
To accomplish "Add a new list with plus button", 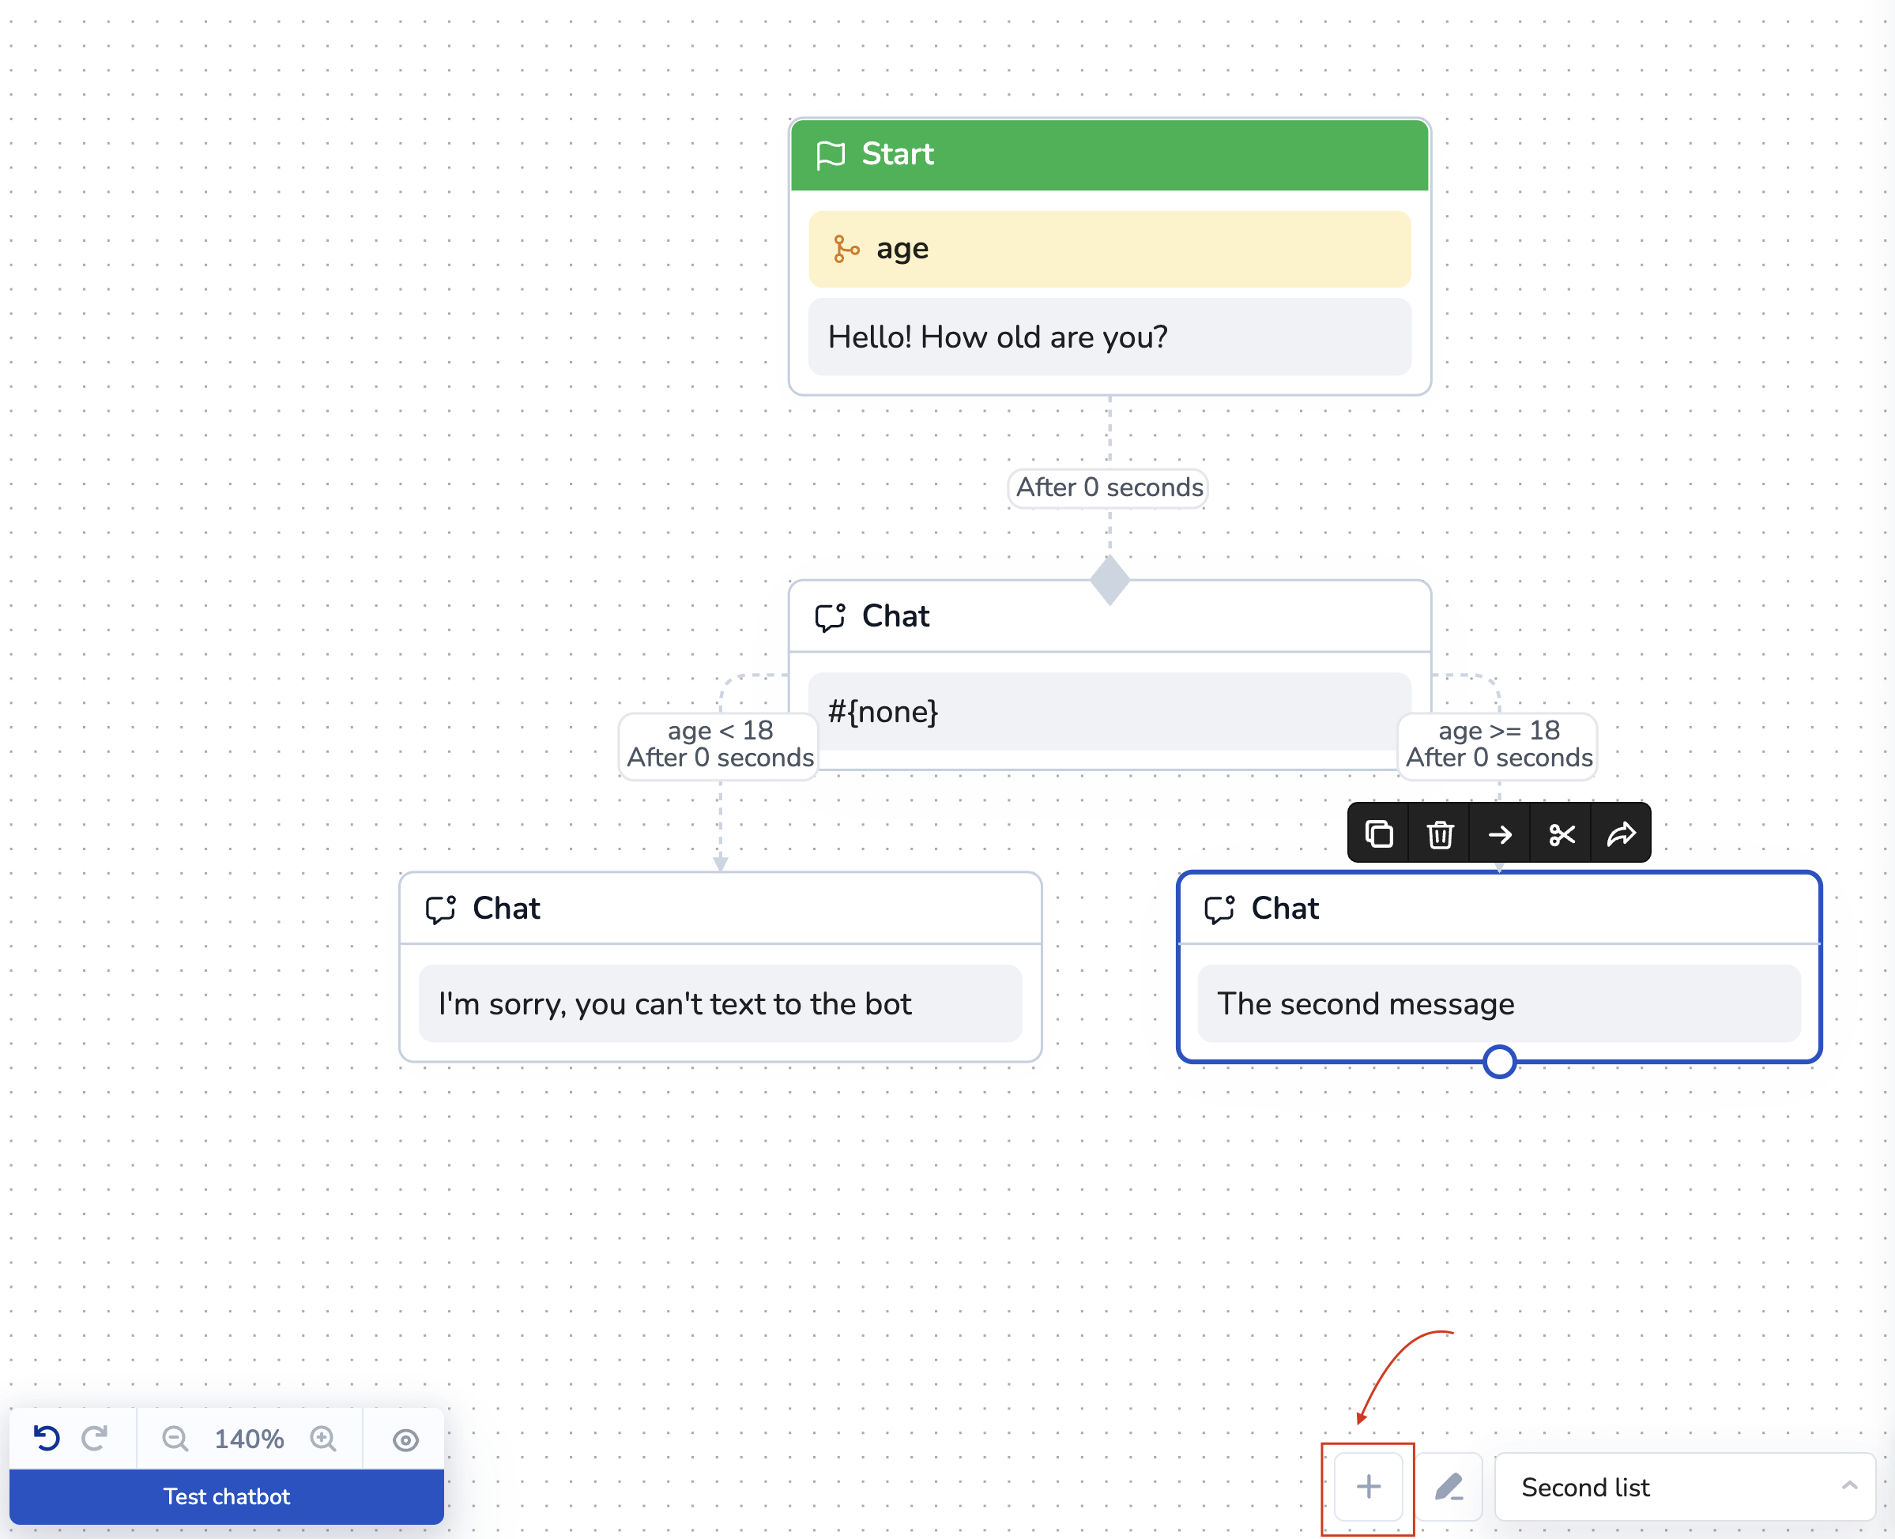I will coord(1368,1487).
